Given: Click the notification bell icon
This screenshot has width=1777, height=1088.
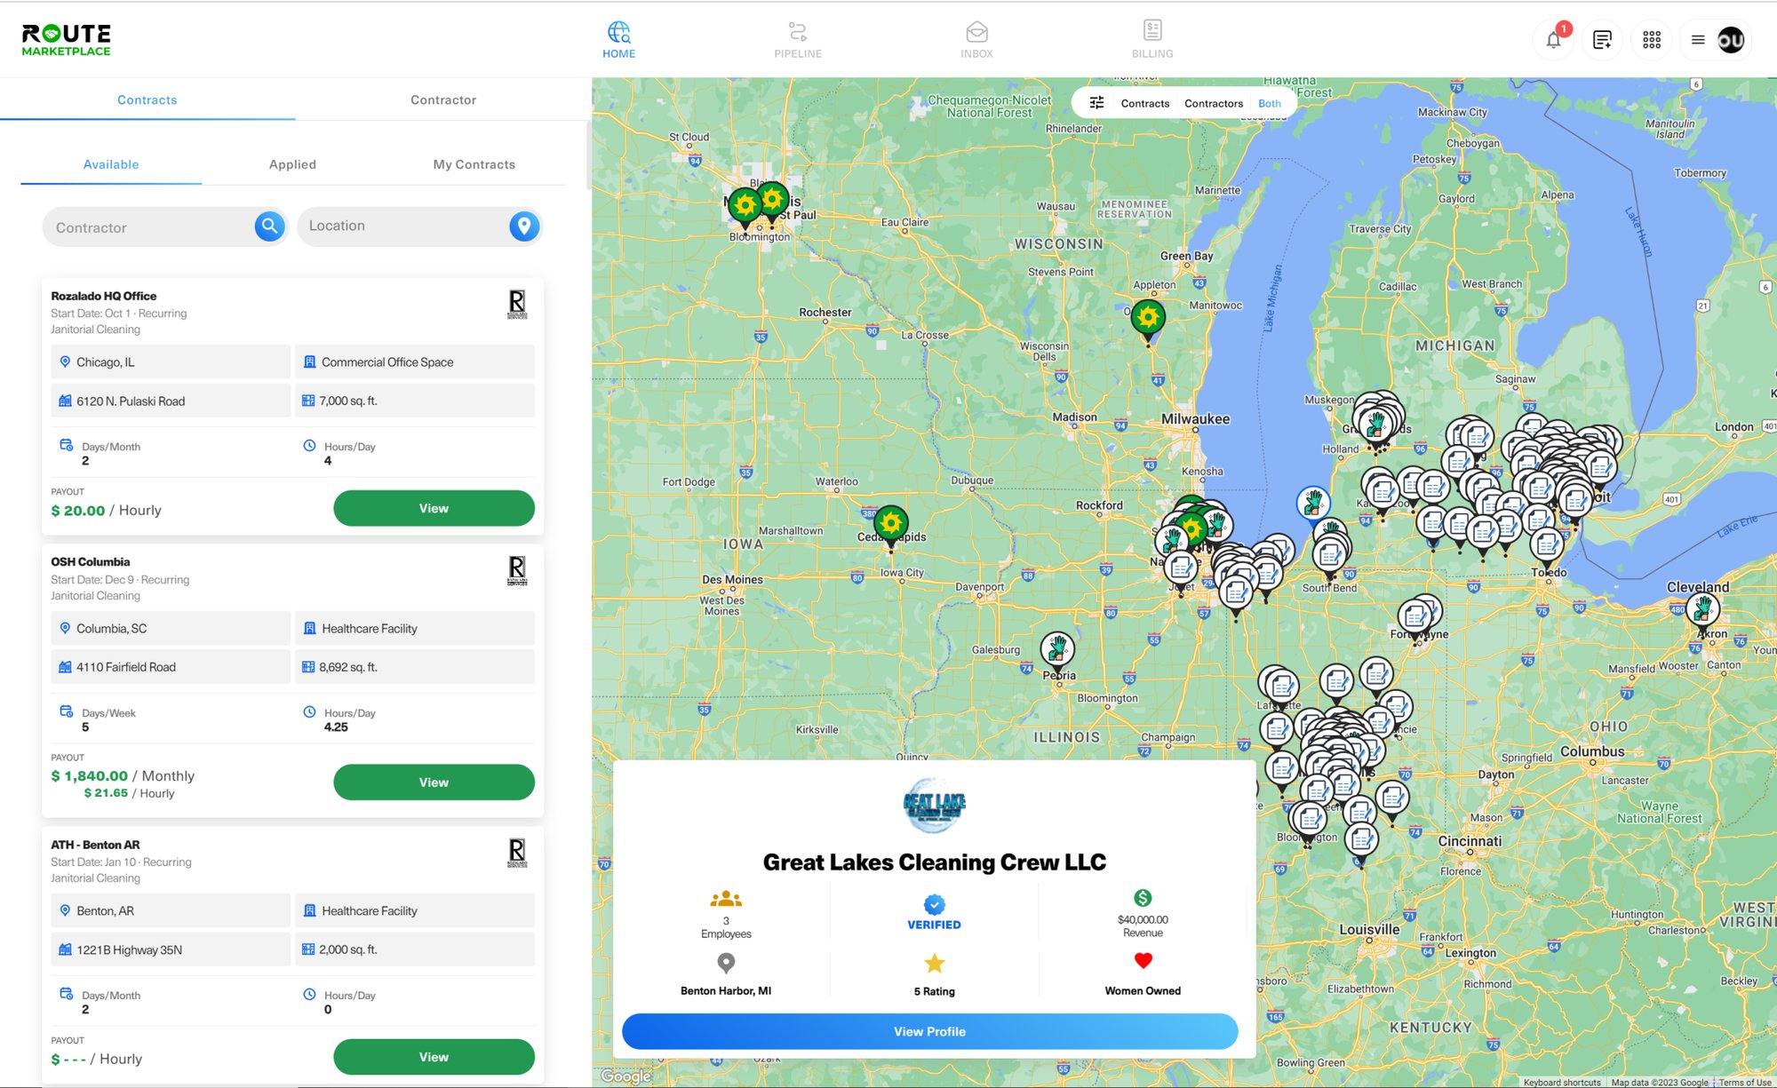Looking at the screenshot, I should [x=1553, y=40].
